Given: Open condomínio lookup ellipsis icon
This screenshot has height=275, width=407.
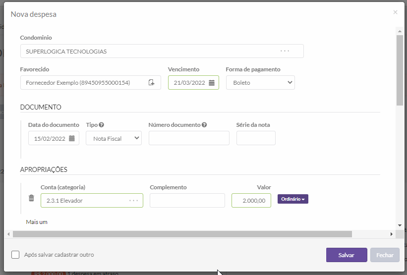Looking at the screenshot, I should (x=285, y=51).
